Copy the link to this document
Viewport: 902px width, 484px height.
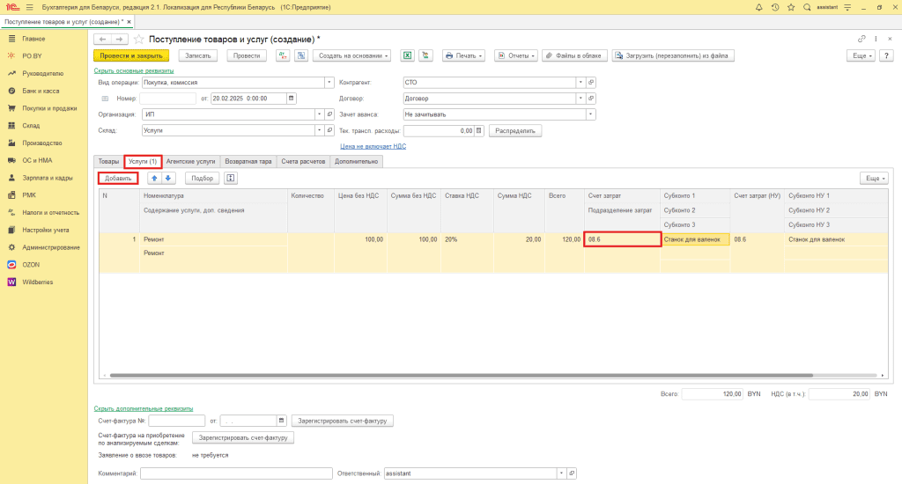click(861, 39)
